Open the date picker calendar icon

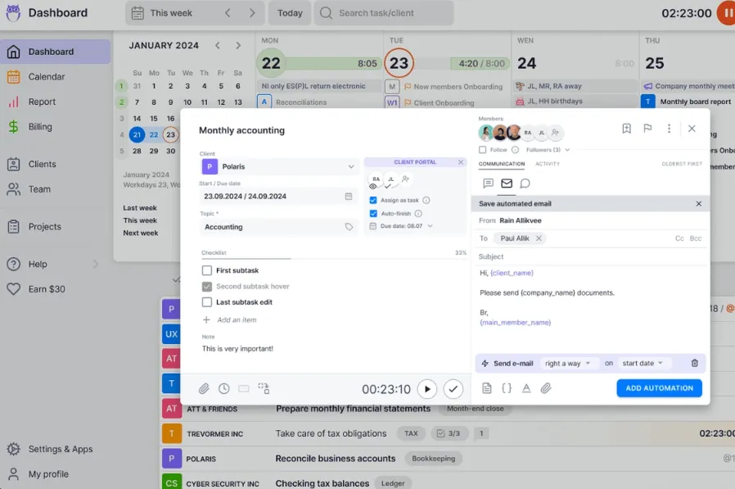click(x=349, y=196)
